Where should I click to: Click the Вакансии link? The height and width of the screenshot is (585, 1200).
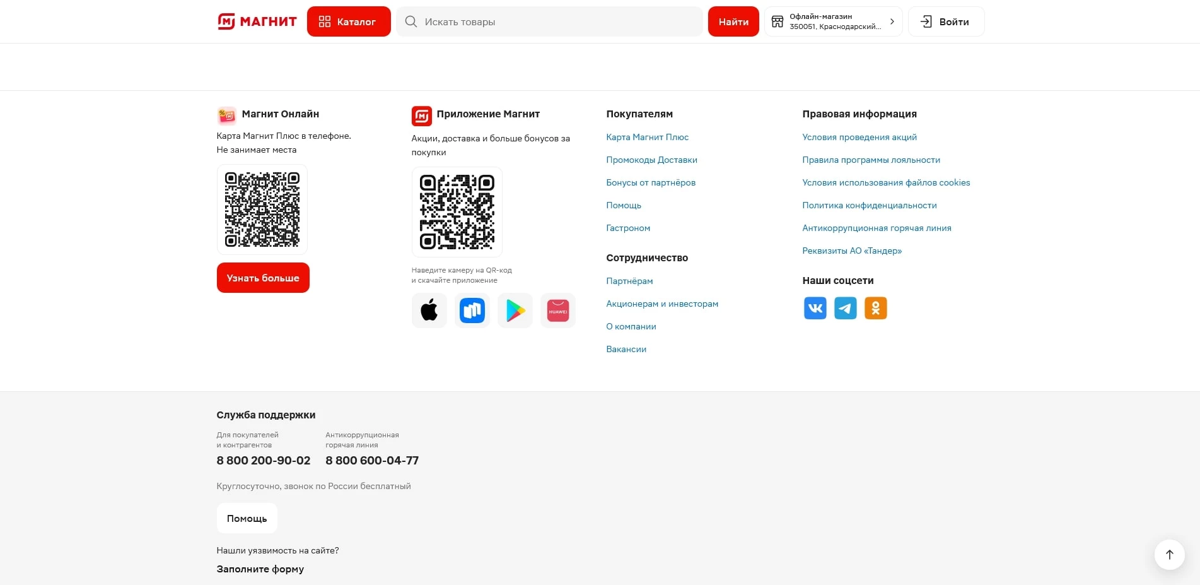[x=626, y=349]
